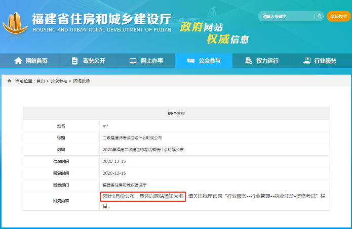Click the 姓名 row label
352x229 pixels.
pyautogui.click(x=61, y=126)
